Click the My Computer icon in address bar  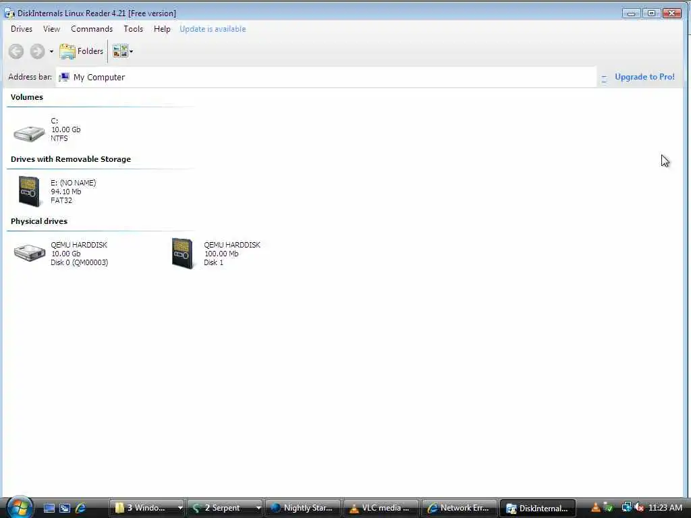64,77
